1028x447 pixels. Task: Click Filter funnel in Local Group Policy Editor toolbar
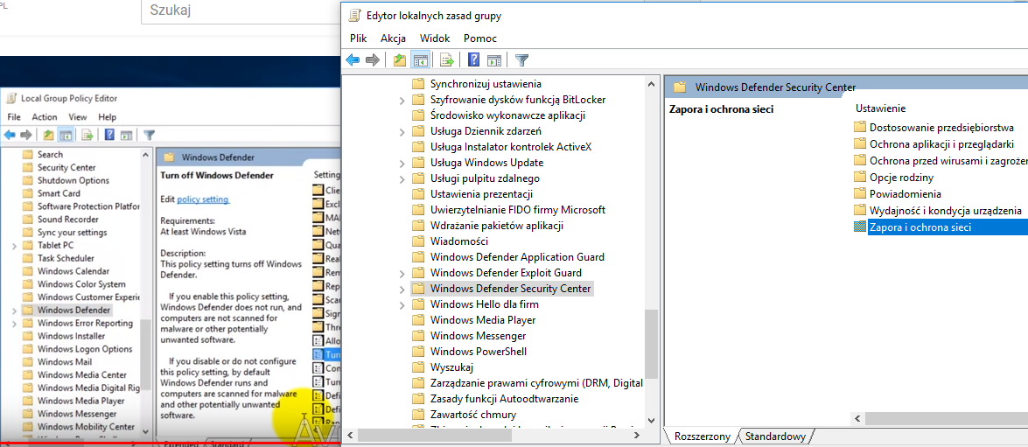(x=150, y=135)
